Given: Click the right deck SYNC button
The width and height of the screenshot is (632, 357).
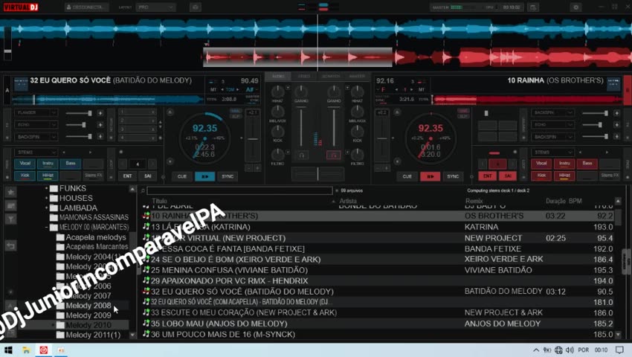Looking at the screenshot, I should click(452, 176).
